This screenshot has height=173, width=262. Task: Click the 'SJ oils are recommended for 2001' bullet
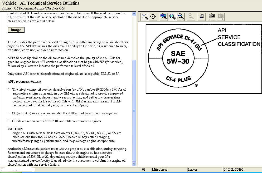[x=57, y=121]
